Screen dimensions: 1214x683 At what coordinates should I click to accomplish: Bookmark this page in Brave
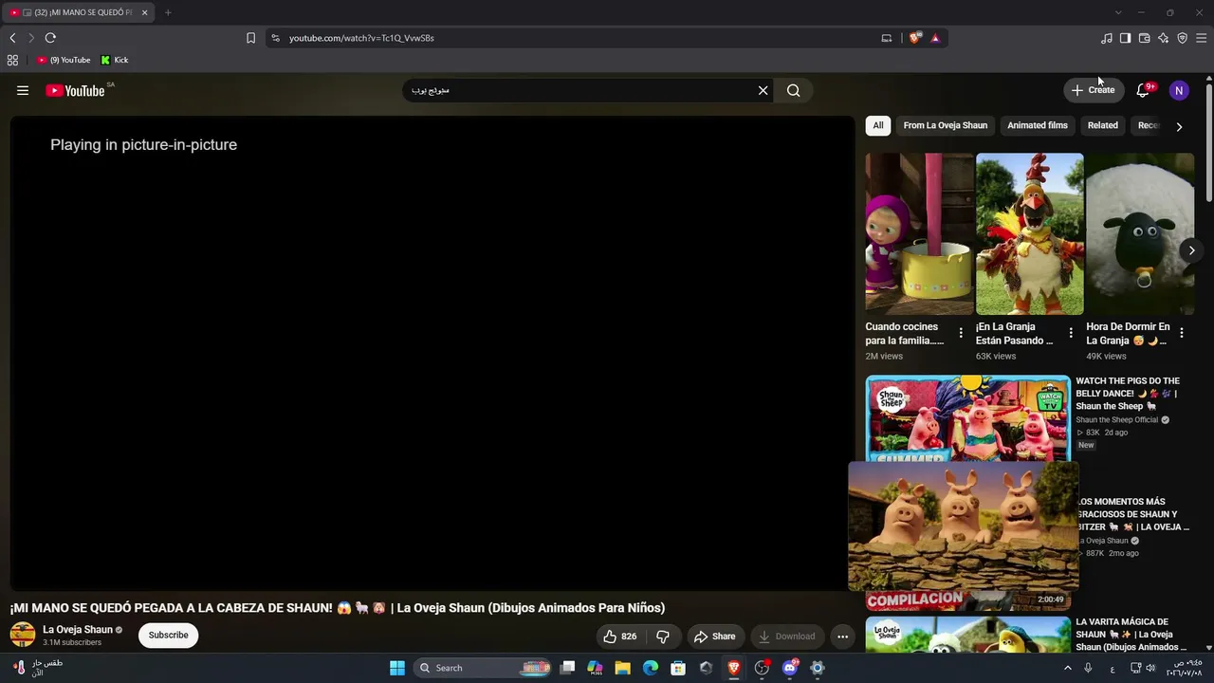pyautogui.click(x=250, y=38)
